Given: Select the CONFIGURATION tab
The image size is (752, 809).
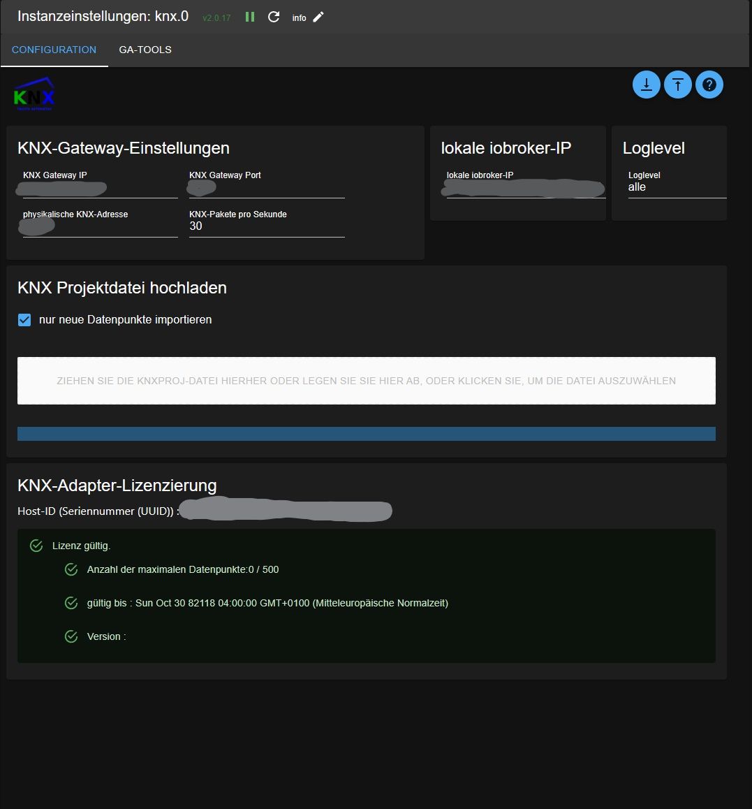Looking at the screenshot, I should (54, 50).
